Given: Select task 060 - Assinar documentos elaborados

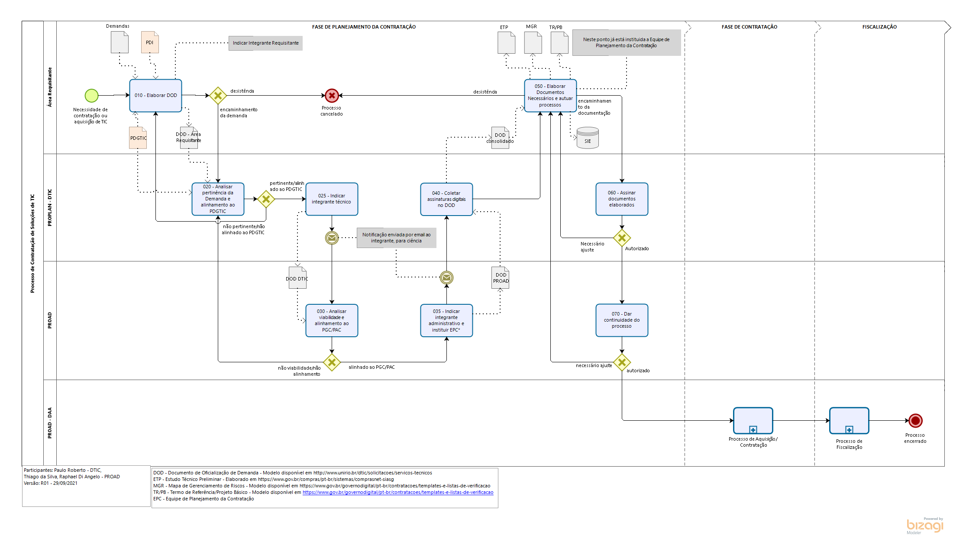Looking at the screenshot, I should (621, 199).
